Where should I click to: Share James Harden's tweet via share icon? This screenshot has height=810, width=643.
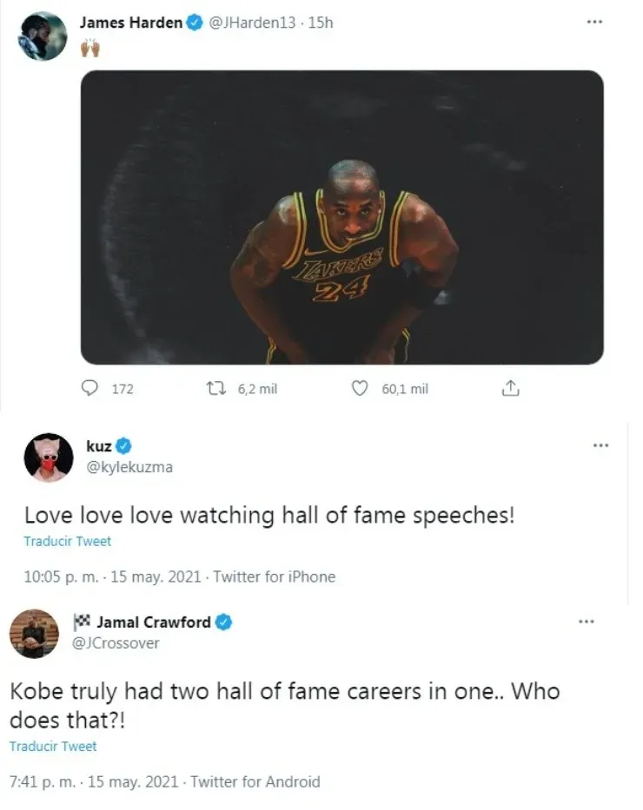pos(511,388)
